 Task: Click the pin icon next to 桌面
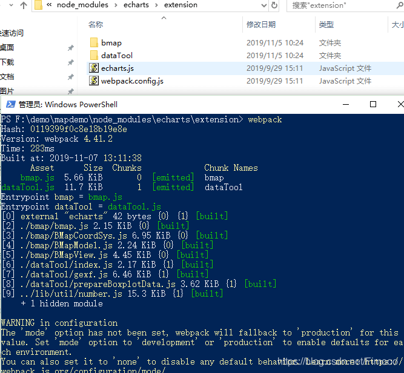coord(71,48)
